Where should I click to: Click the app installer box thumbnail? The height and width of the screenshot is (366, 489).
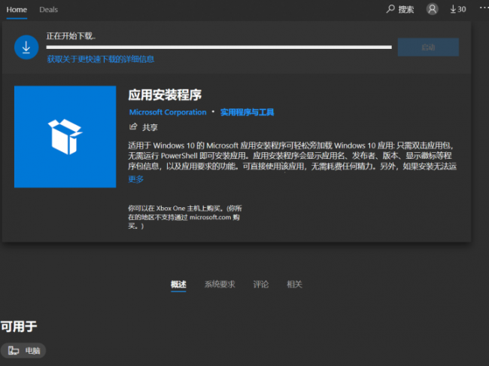click(65, 137)
